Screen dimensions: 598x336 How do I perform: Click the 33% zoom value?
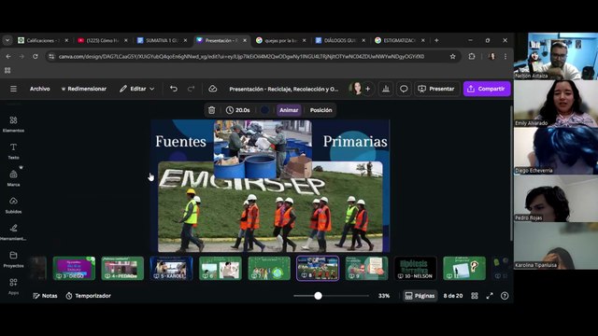coord(384,296)
